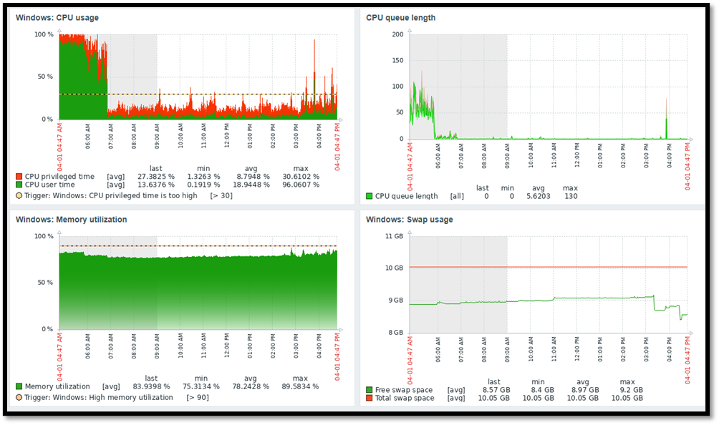Select the Windows: Memory utilization widget header
The image size is (719, 425).
coord(72,220)
